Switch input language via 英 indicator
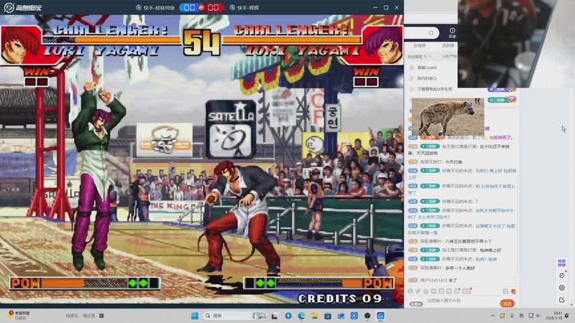 click(522, 316)
